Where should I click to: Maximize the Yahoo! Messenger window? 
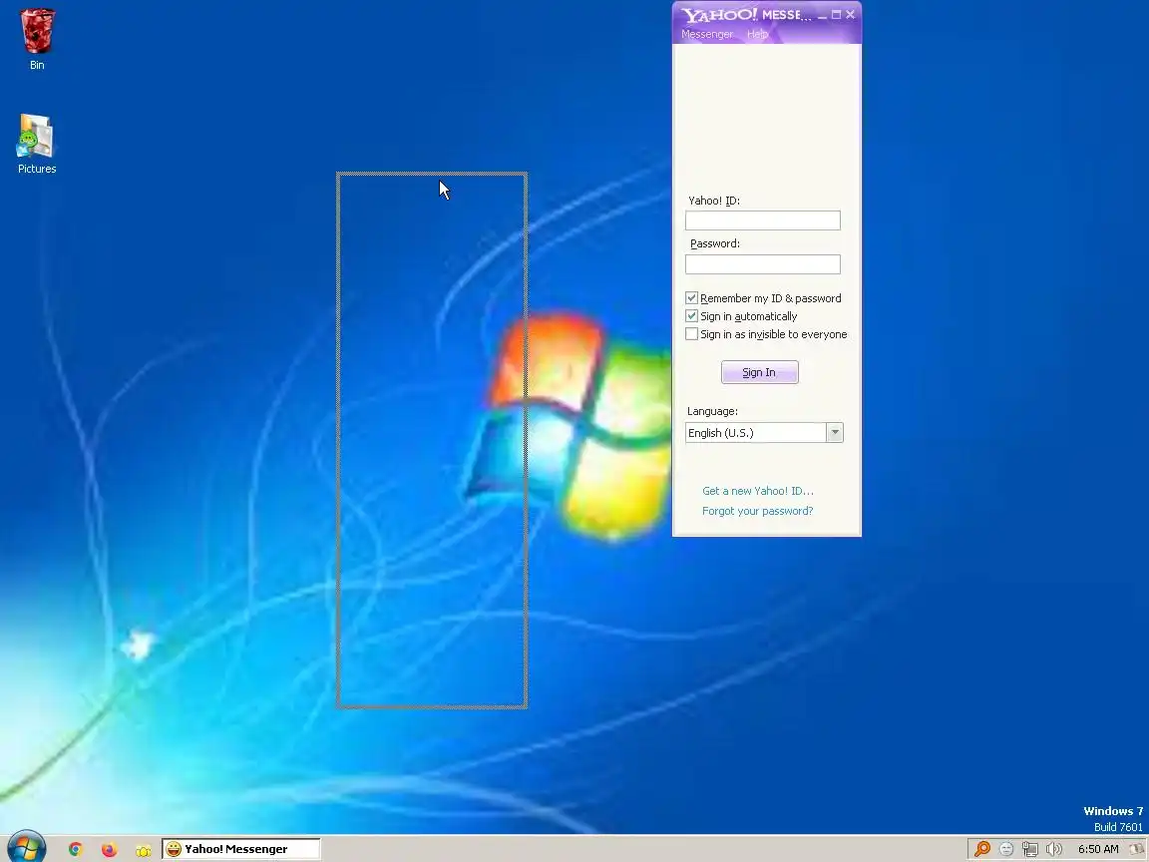click(x=836, y=15)
